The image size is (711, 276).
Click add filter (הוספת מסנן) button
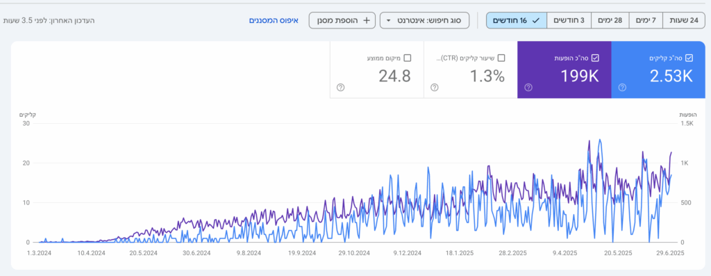coord(342,20)
